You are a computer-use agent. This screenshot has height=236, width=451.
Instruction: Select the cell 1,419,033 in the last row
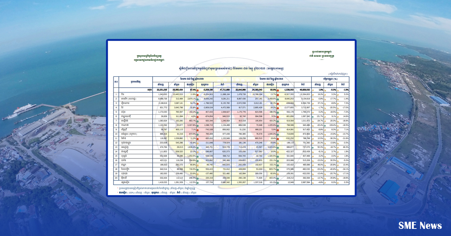click(x=161, y=182)
